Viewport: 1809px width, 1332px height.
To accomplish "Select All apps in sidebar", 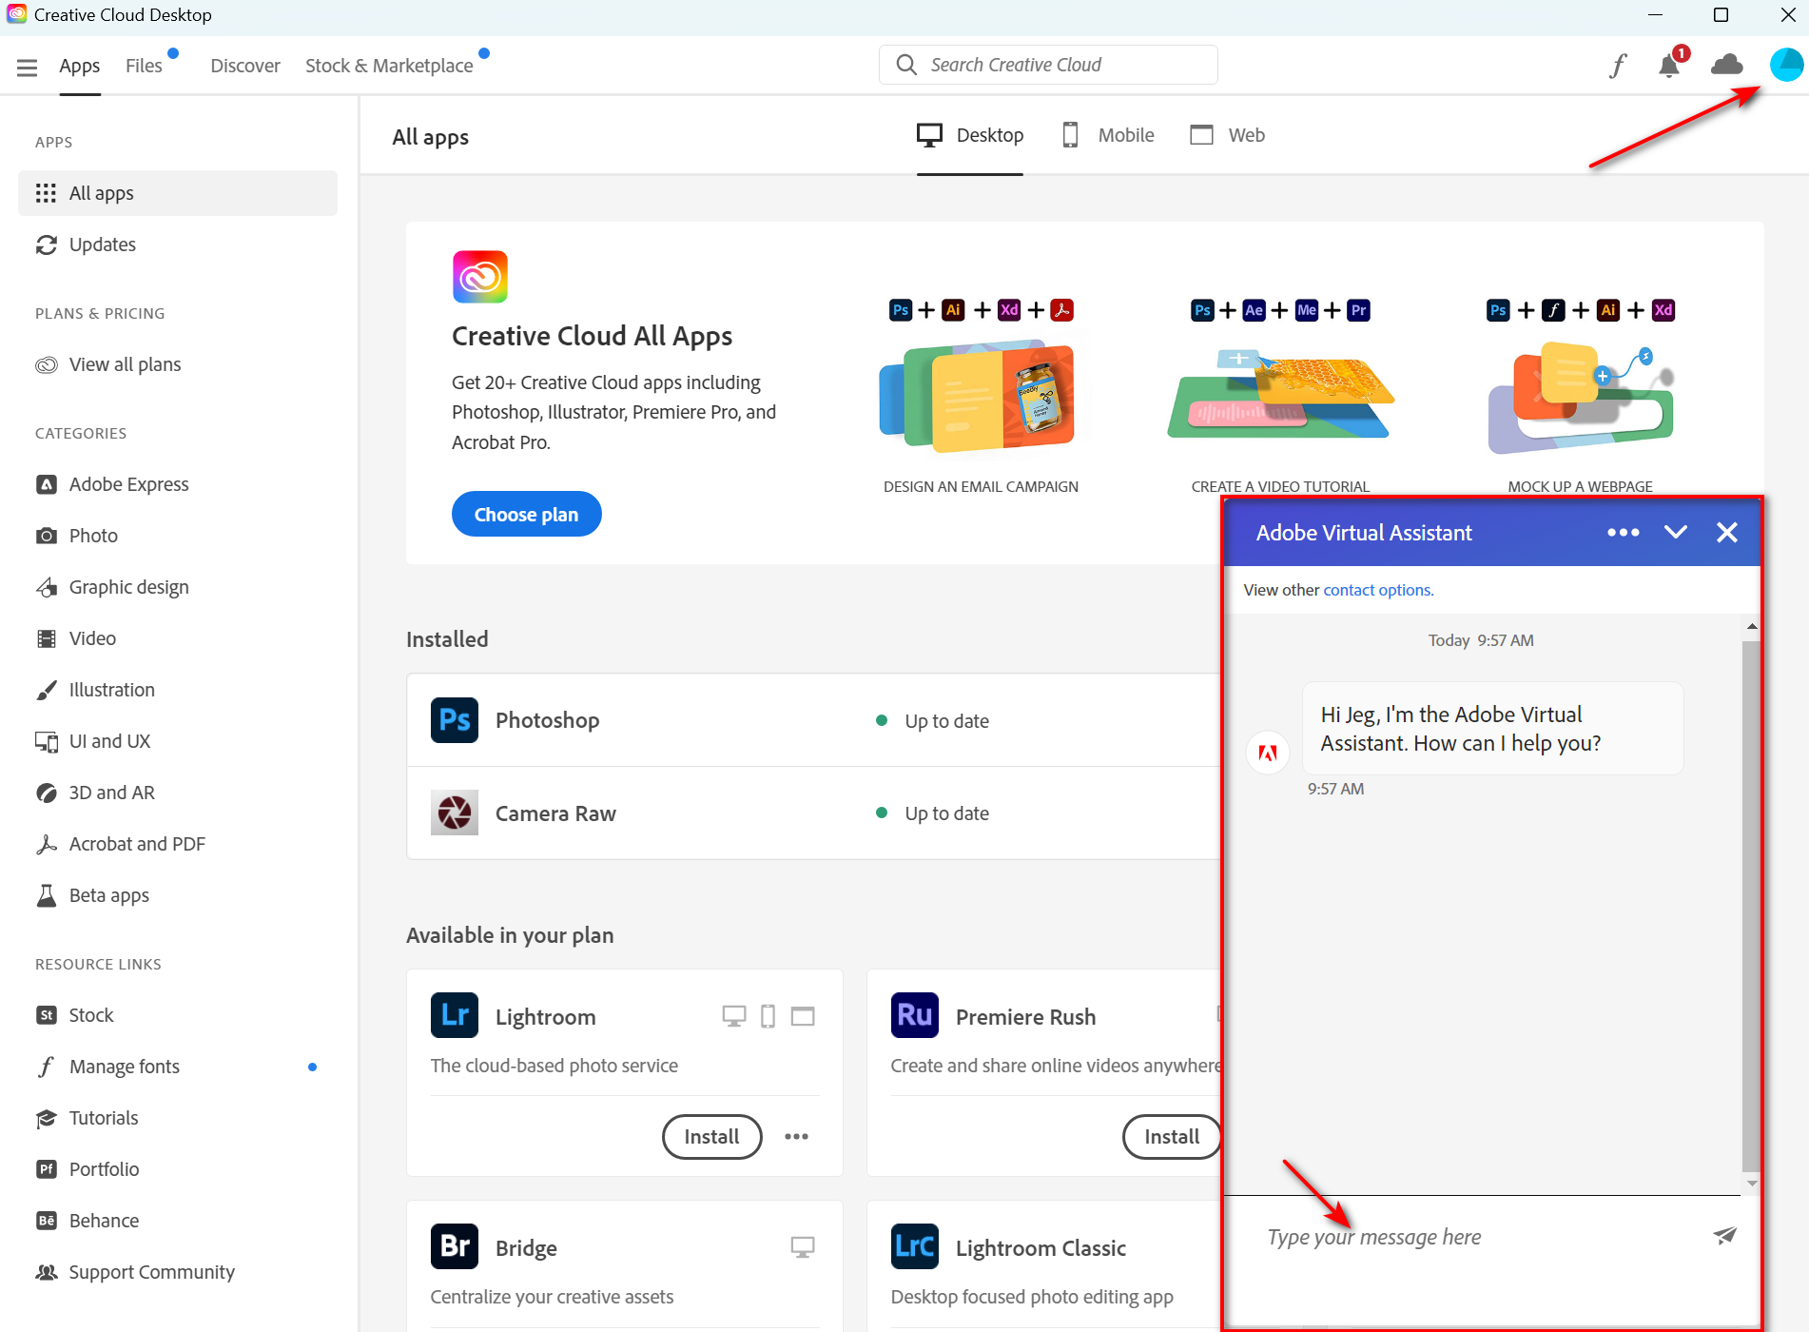I will pos(178,193).
